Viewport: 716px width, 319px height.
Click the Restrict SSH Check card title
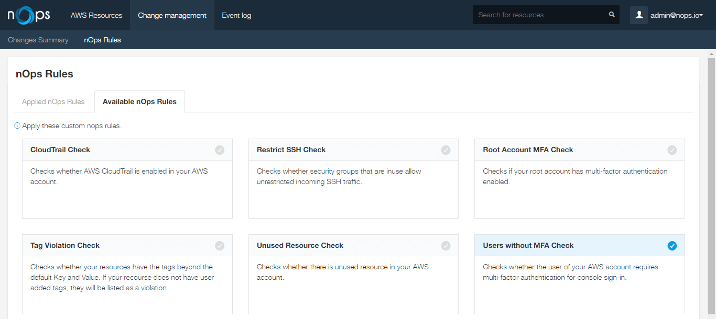[x=291, y=150]
